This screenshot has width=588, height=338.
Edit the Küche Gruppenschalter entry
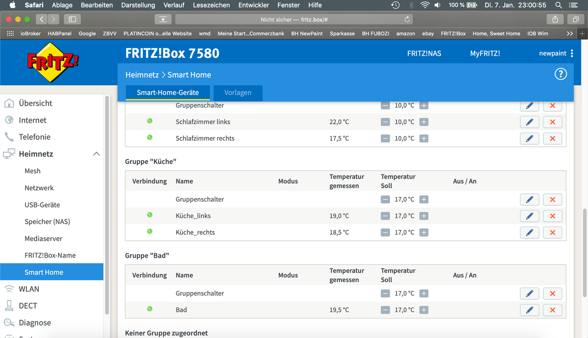point(529,199)
